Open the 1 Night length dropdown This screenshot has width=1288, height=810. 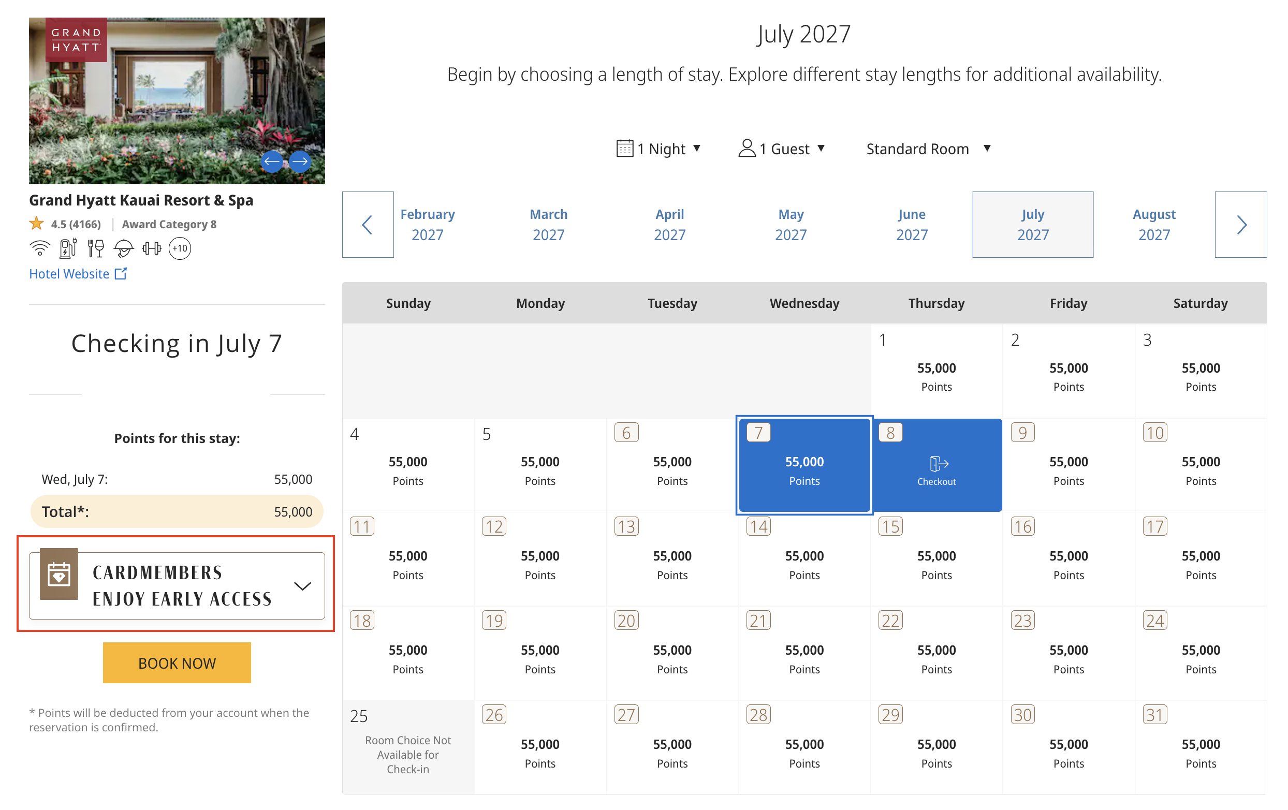point(658,148)
